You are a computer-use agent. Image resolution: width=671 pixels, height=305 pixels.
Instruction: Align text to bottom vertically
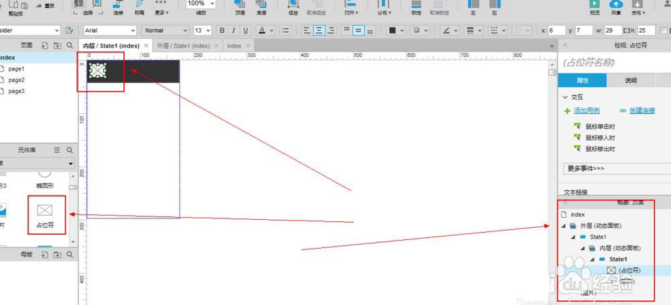[x=370, y=30]
